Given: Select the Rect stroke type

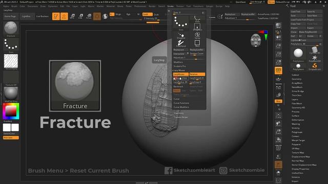Looking at the screenshot, I should (x=197, y=43).
